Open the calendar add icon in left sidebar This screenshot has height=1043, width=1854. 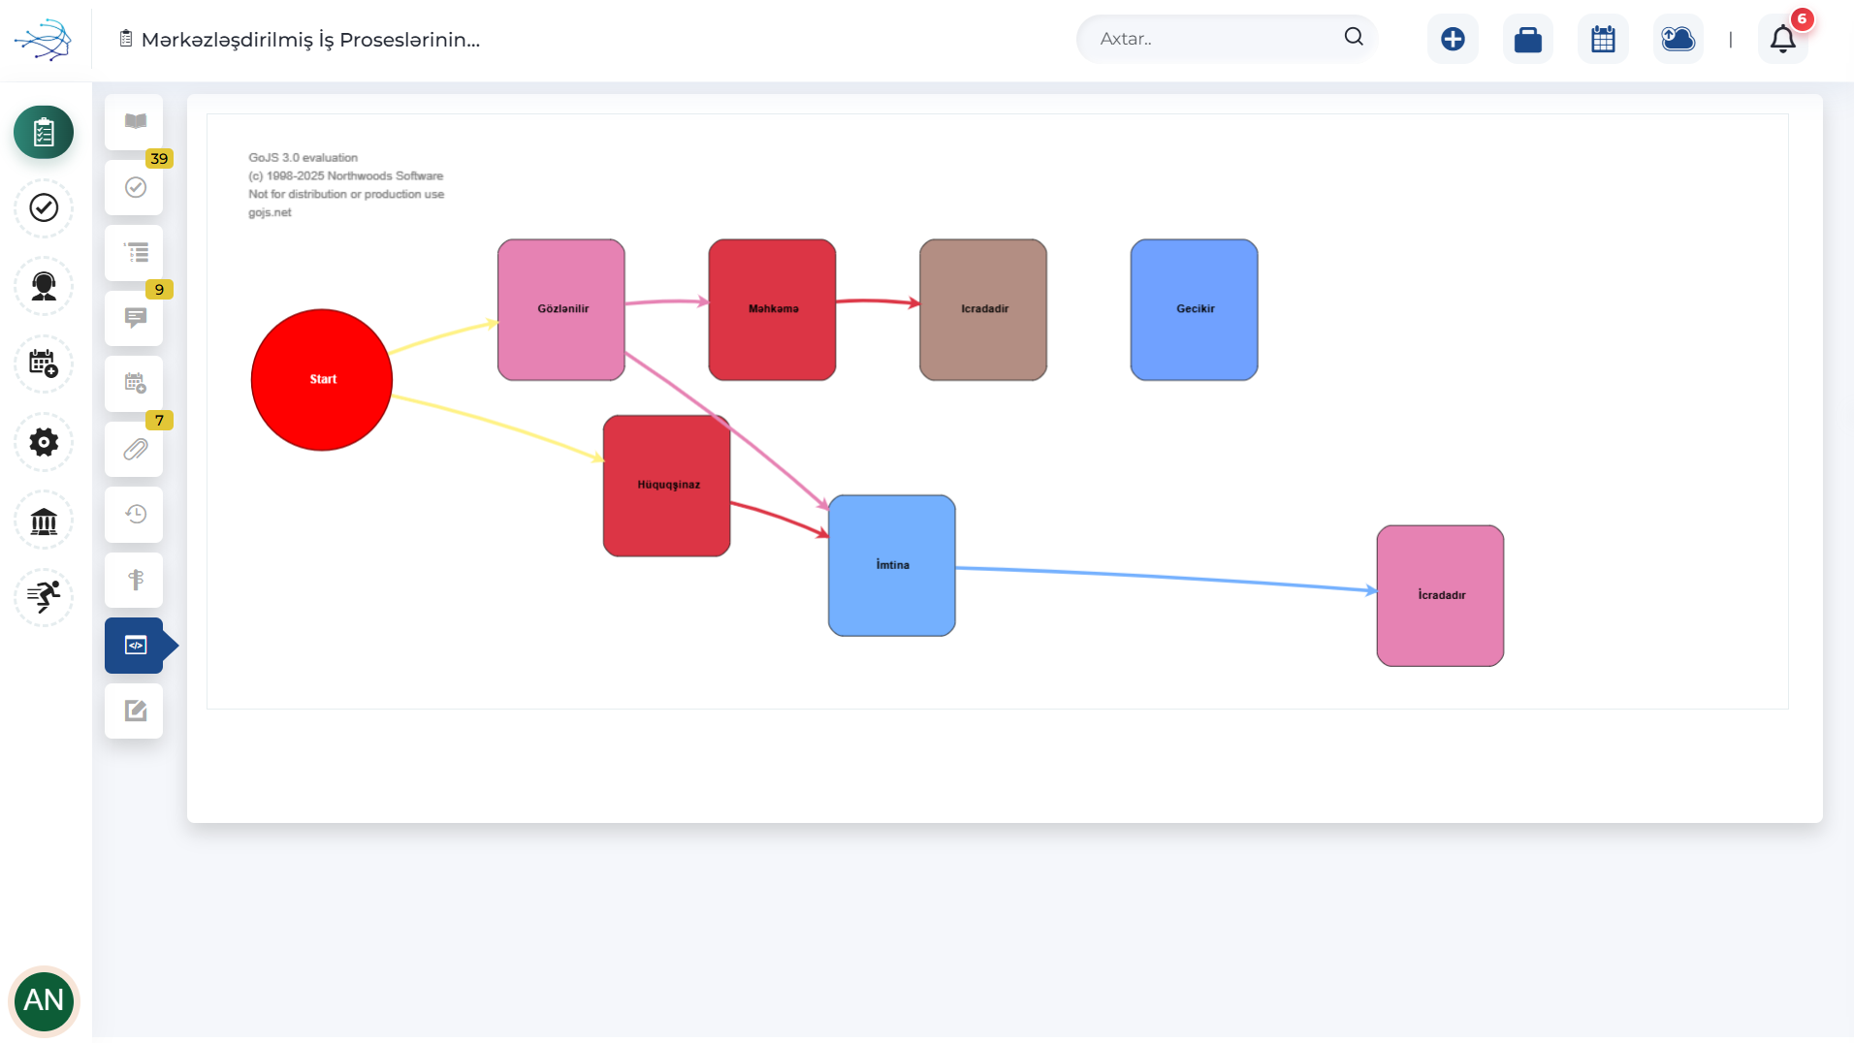[44, 363]
